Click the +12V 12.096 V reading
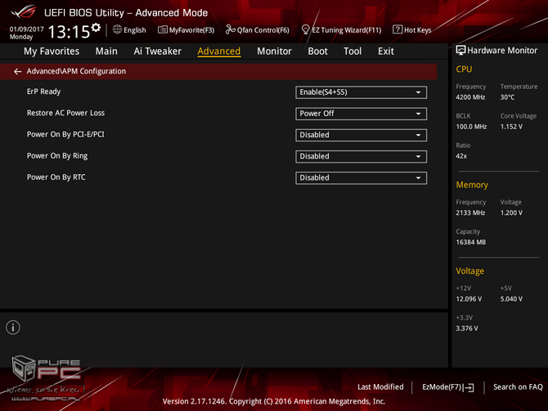Screen dimensions: 548x411 (469, 299)
